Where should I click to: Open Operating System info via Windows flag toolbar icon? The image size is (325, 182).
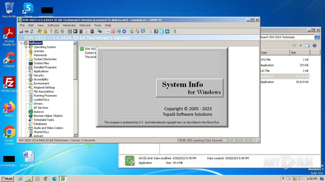click(x=40, y=31)
